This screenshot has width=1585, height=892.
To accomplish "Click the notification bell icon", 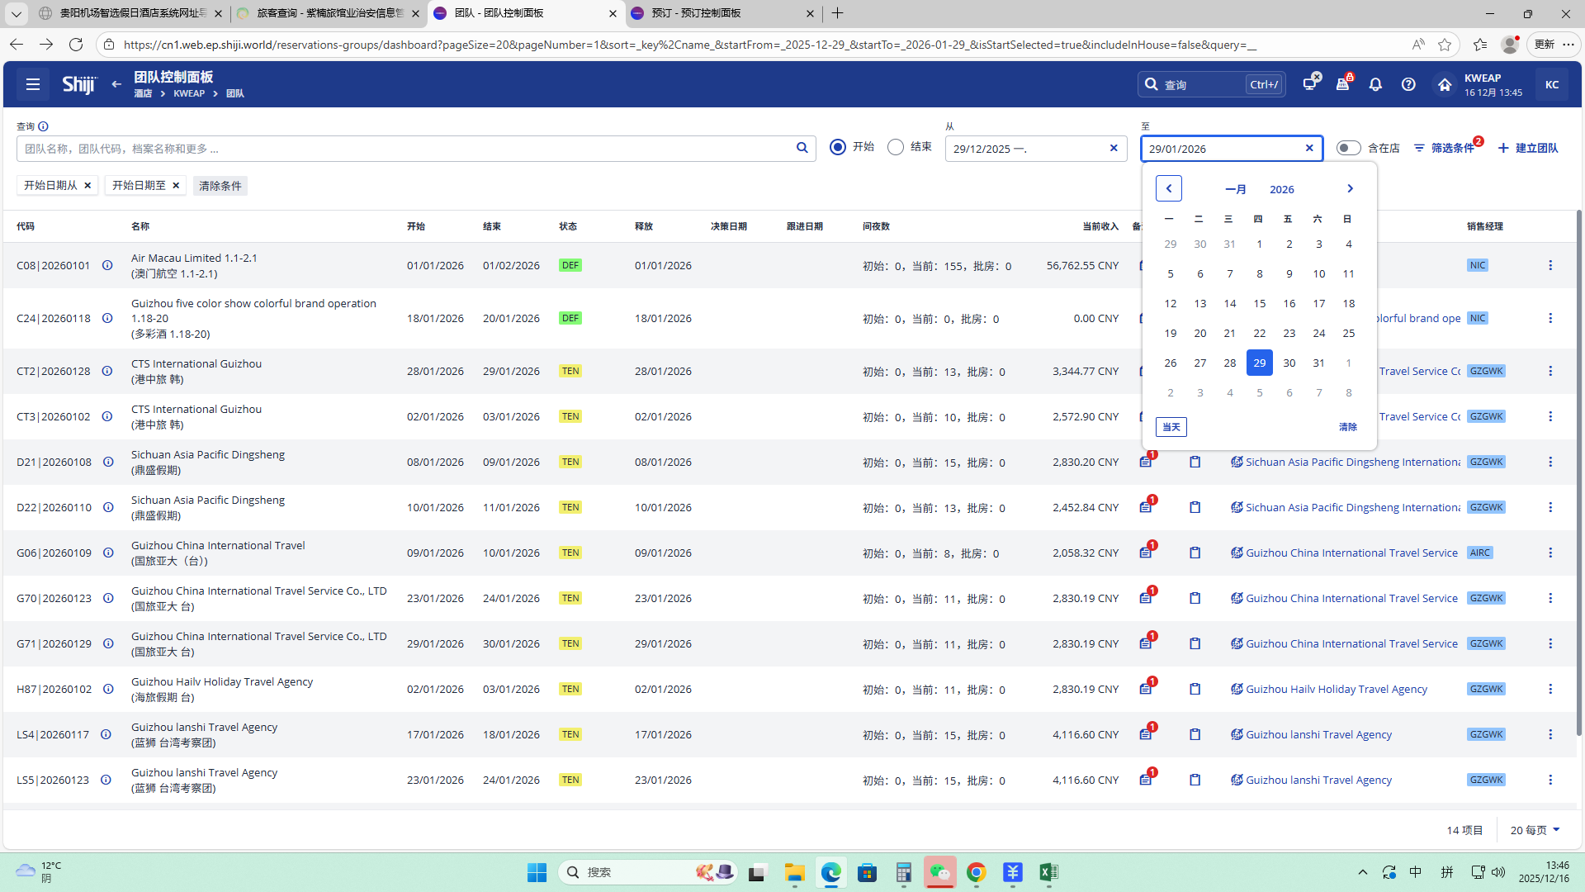I will 1375,84.
